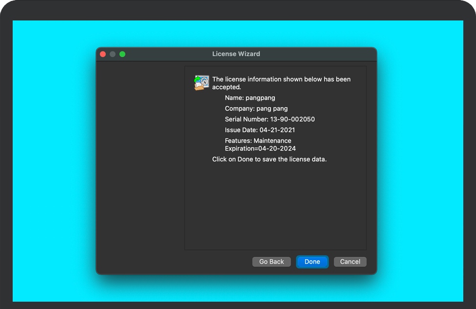Screen dimensions: 476x309
Task: Click Expiration=04-20-2024 text
Action: 260,149
